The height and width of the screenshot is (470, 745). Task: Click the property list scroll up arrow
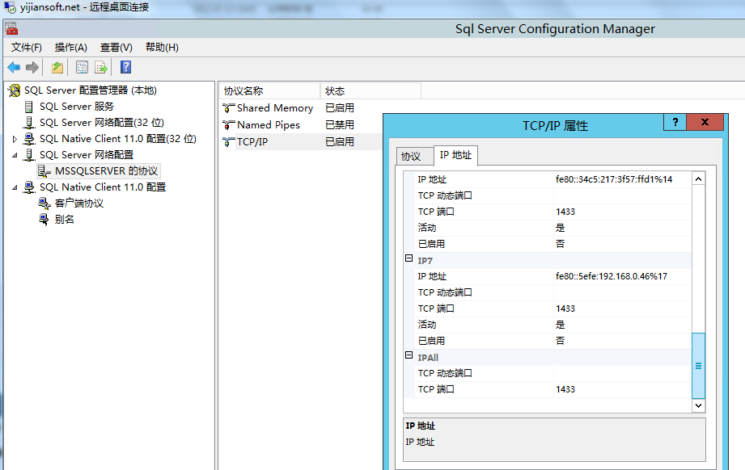coord(698,179)
